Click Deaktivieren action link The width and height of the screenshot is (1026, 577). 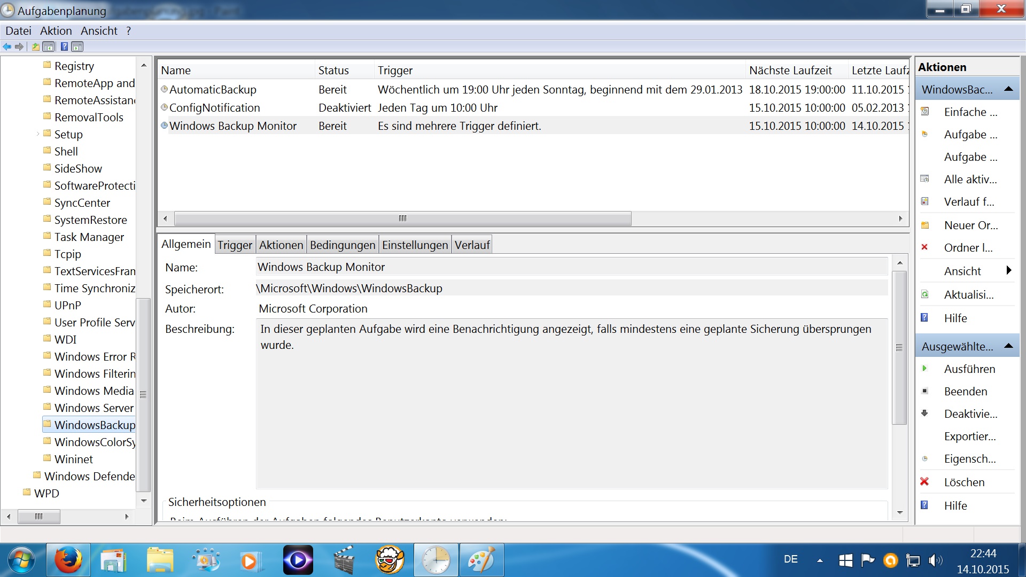[x=970, y=414]
